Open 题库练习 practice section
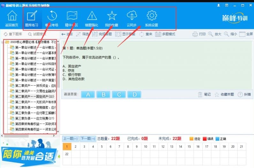The height and width of the screenshot is (168, 254). tap(32, 18)
